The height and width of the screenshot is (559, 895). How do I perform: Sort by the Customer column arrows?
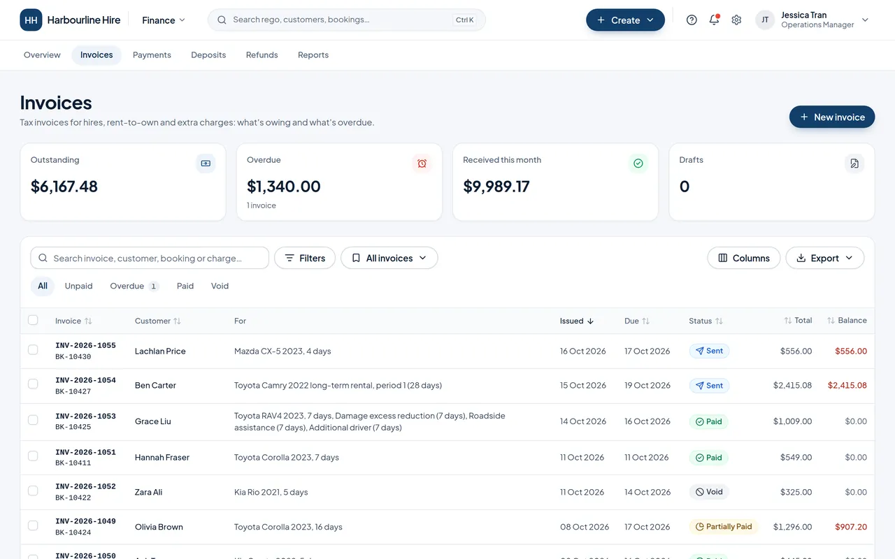(177, 321)
